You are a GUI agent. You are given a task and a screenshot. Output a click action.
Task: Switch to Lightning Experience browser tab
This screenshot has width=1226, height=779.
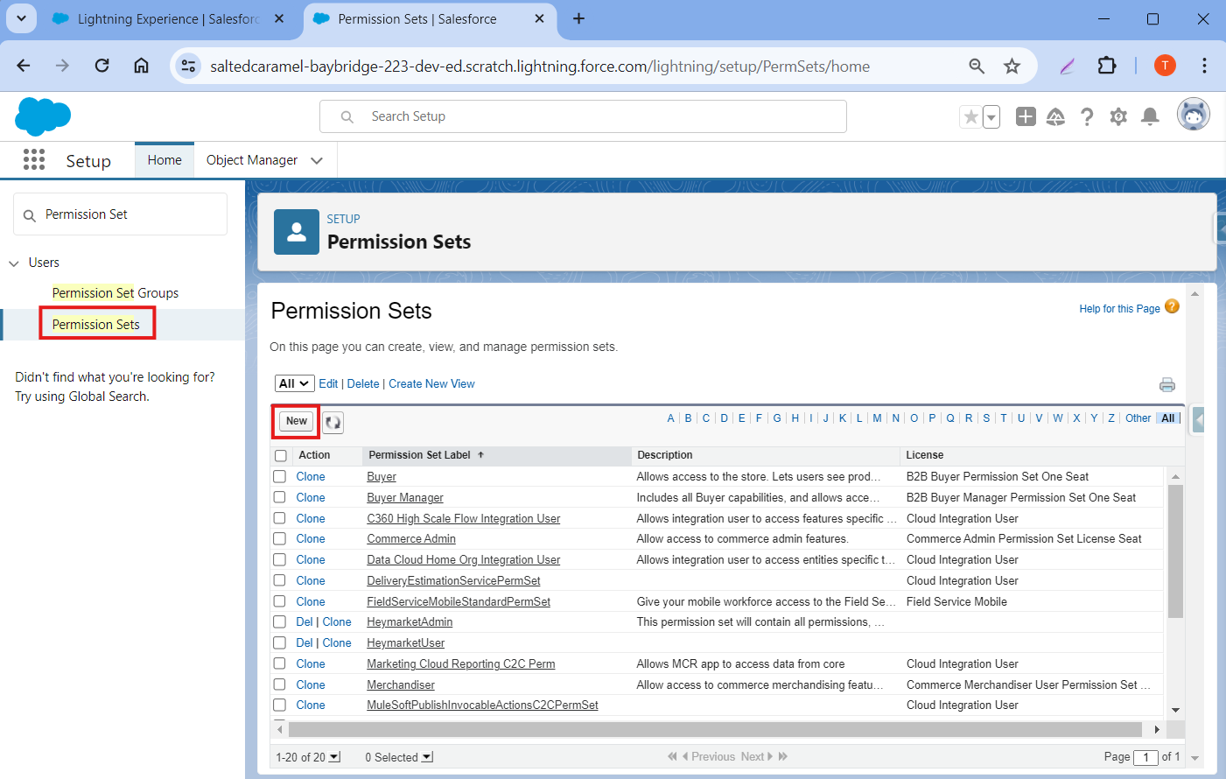click(168, 18)
